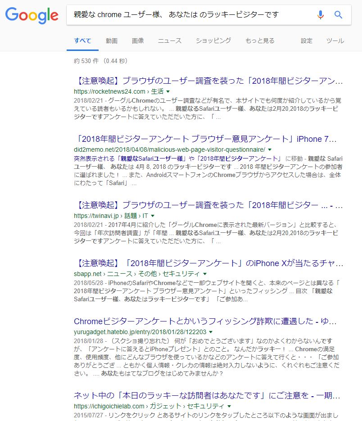The height and width of the screenshot is (421, 362).
Task: Click the blue magnifier search button
Action: [x=338, y=14]
